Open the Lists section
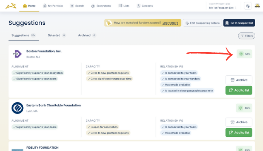The width and height of the screenshot is (263, 151). (124, 6)
